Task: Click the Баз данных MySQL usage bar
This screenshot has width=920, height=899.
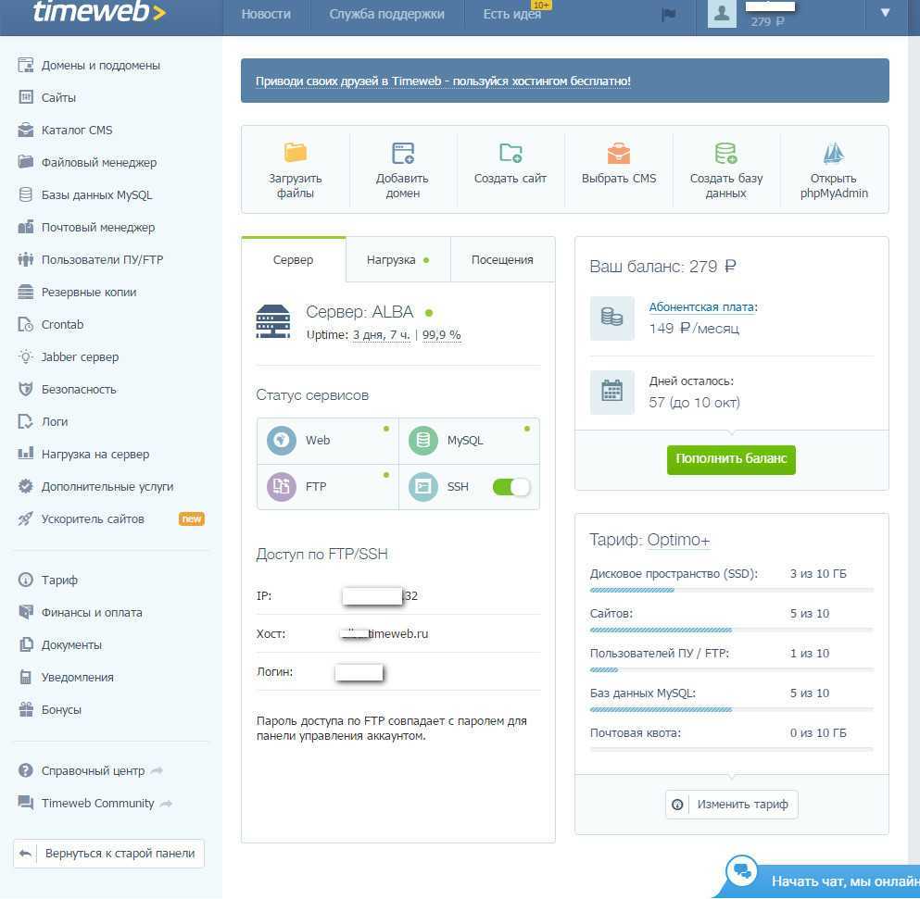Action: (x=731, y=709)
